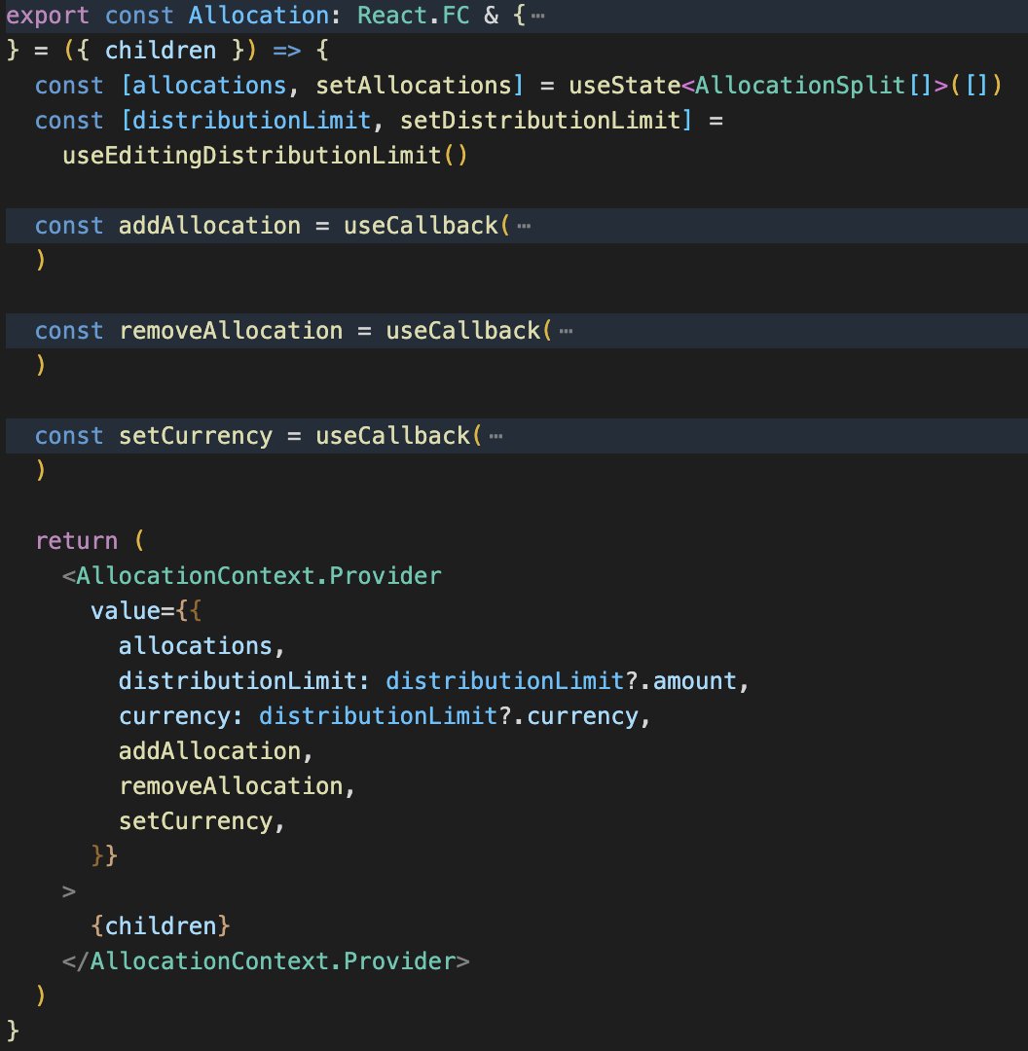The width and height of the screenshot is (1028, 1051).
Task: Click closing '</AllocationContext.Provider>' tag
Action: point(266,961)
